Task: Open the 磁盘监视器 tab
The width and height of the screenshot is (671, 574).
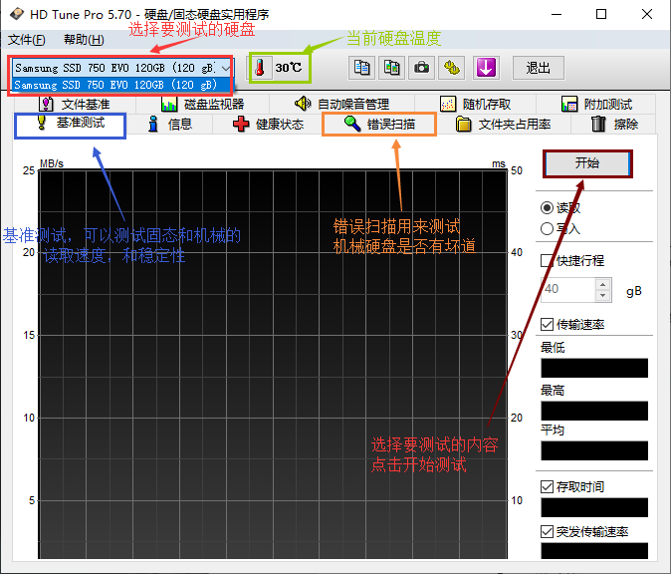Action: [x=202, y=104]
